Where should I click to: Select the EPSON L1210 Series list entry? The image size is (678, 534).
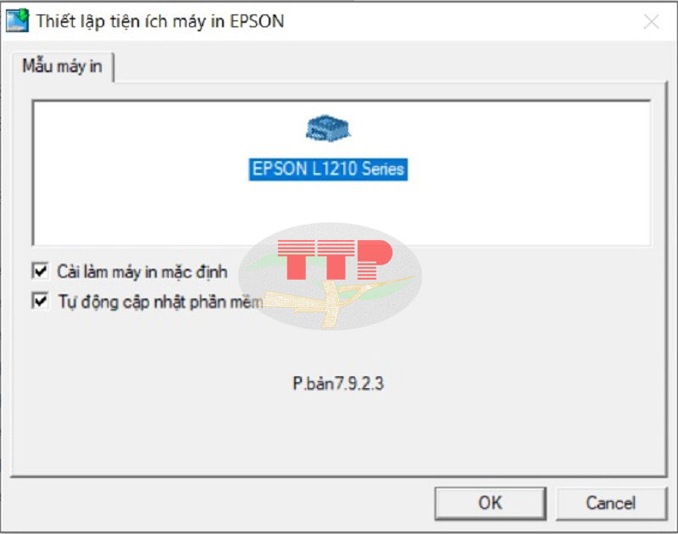[328, 169]
